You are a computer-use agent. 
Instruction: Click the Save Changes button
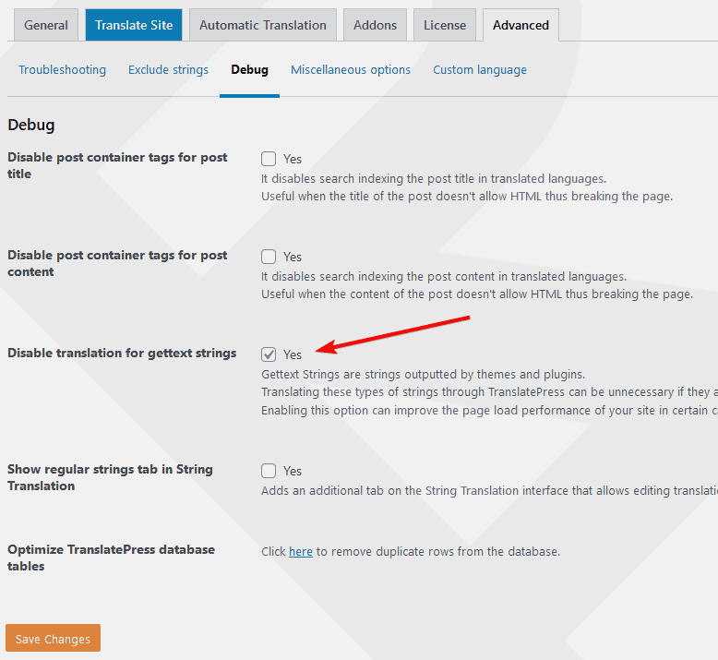point(54,638)
